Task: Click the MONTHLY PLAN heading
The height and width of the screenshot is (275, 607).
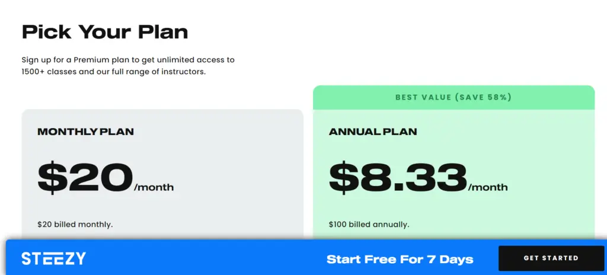Action: [x=85, y=132]
